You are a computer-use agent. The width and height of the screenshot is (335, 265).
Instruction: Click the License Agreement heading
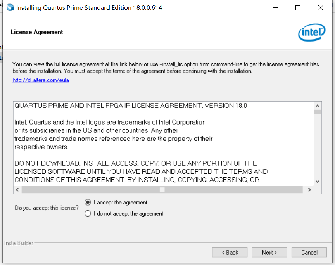coord(36,32)
